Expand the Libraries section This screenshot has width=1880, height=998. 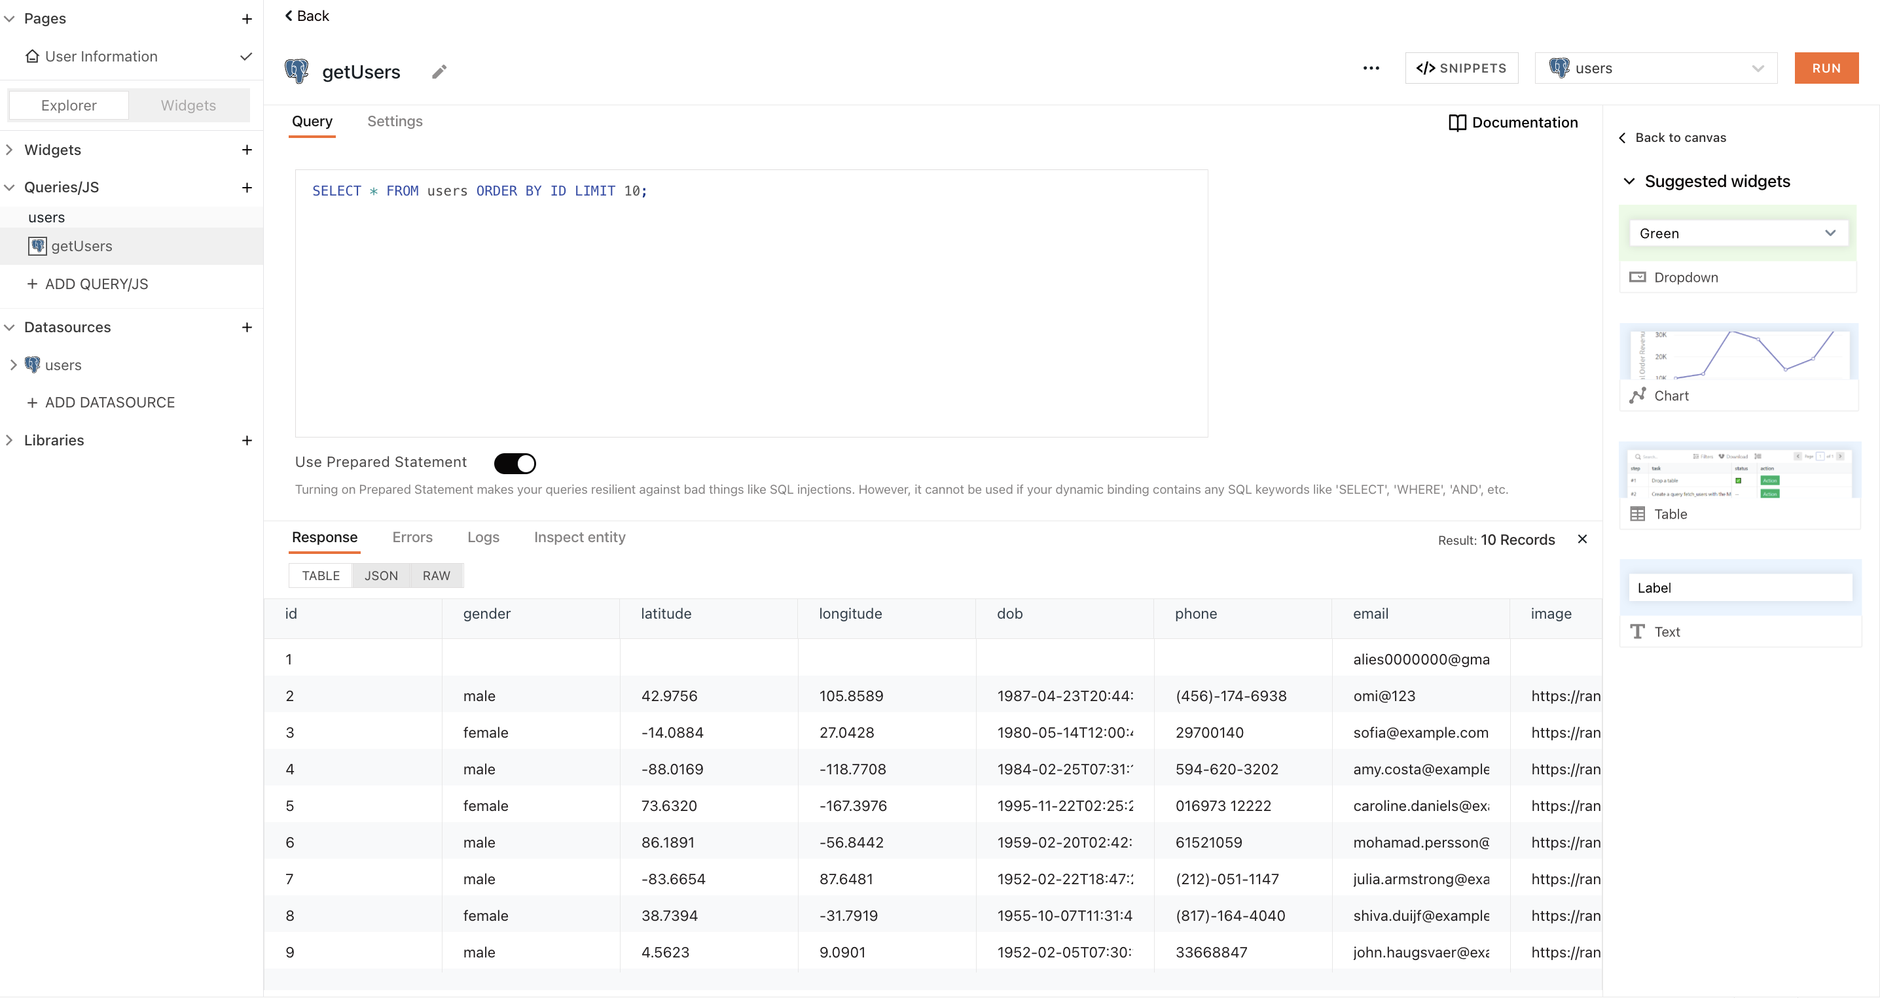[x=9, y=440]
